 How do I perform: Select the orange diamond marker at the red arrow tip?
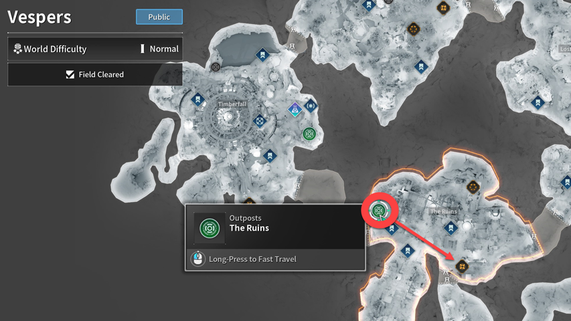(x=462, y=267)
